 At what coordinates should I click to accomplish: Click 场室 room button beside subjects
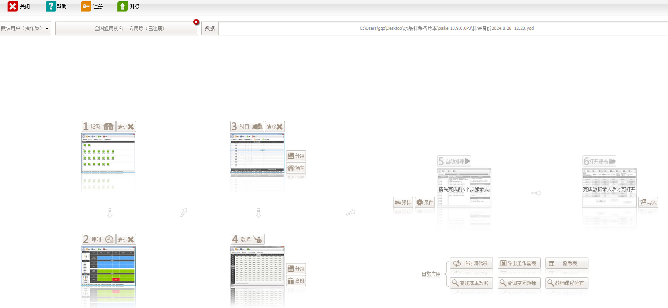click(296, 168)
